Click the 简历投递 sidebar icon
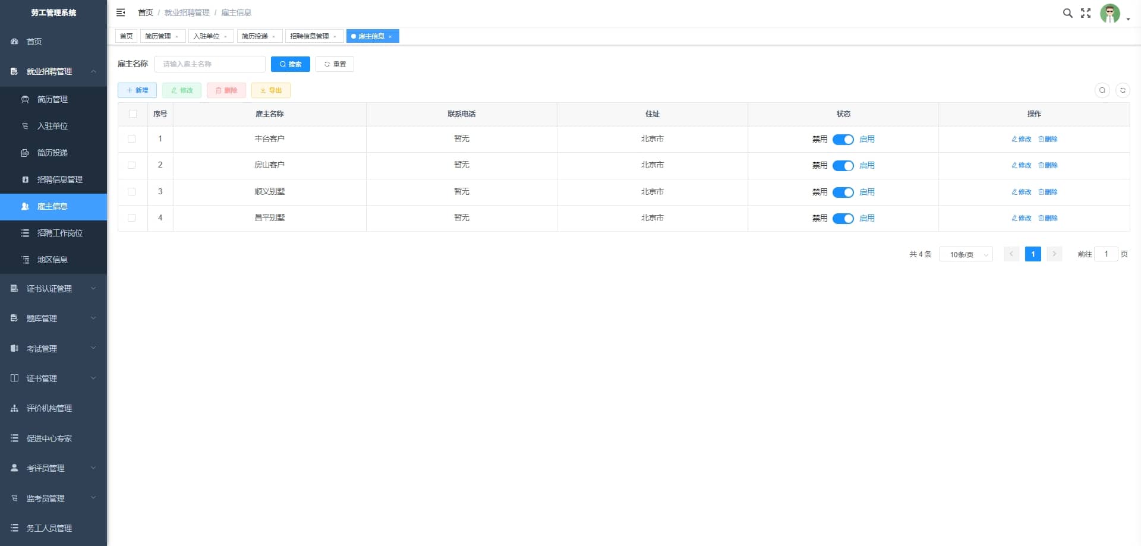Viewport: 1141px width, 546px height. 25,153
